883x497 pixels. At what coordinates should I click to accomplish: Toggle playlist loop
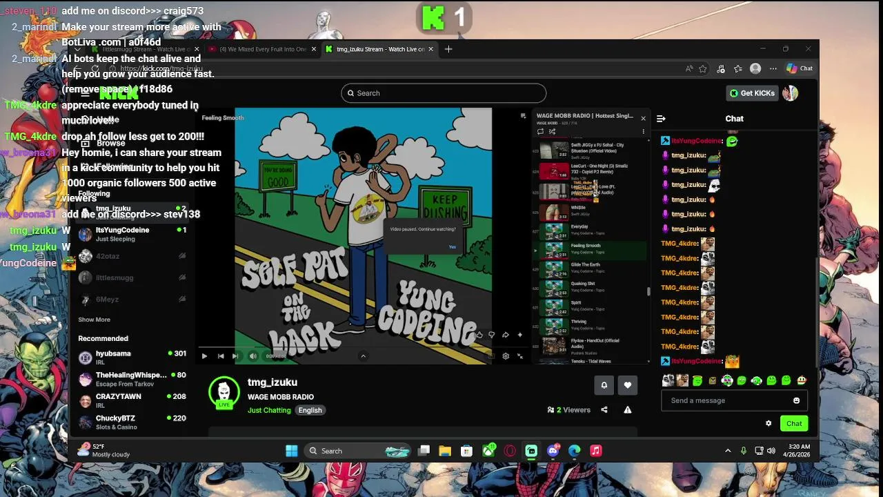click(540, 131)
